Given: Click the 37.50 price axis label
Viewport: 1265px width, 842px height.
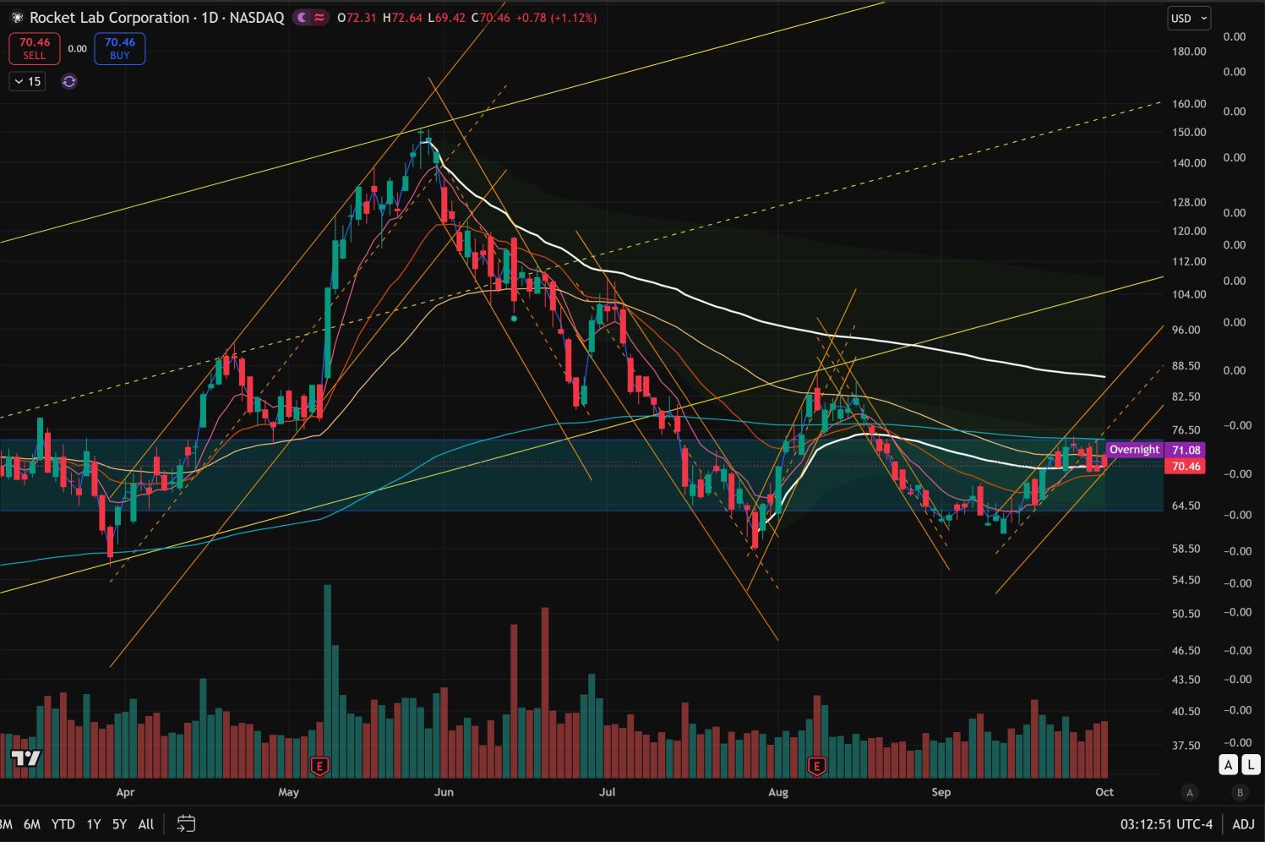Looking at the screenshot, I should [x=1186, y=746].
